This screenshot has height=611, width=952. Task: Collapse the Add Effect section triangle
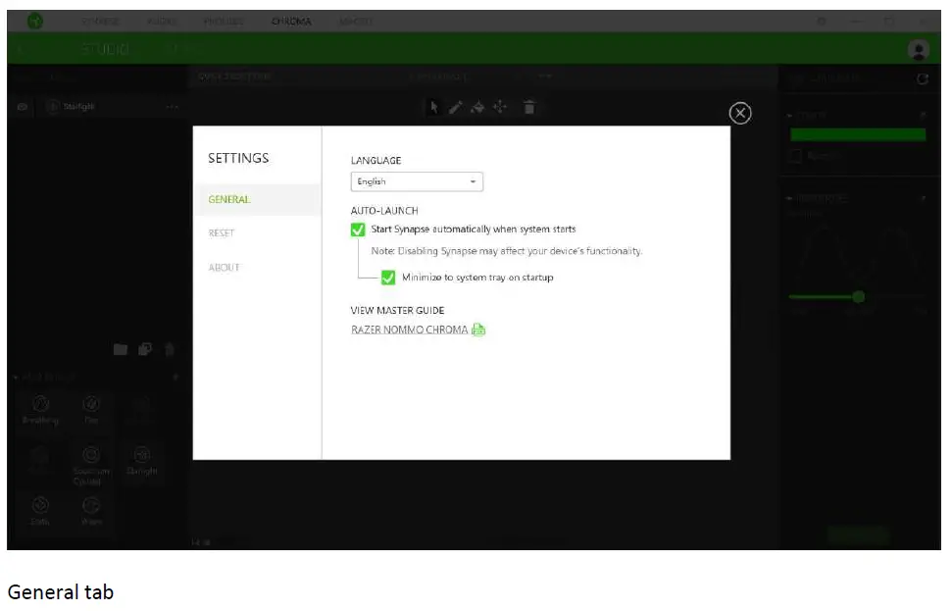[x=16, y=380]
